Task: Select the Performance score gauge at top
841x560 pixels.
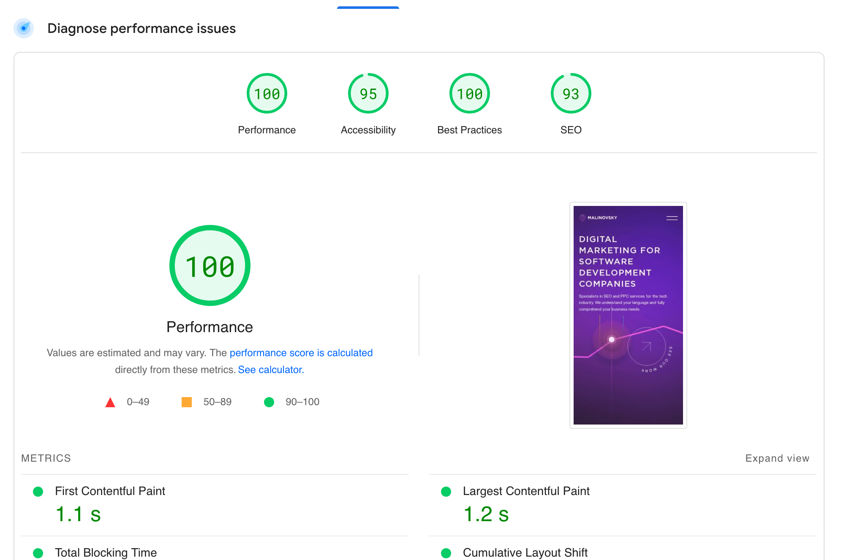Action: (x=267, y=93)
